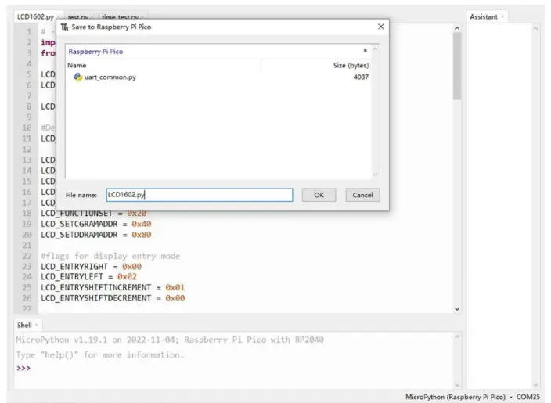The image size is (551, 403).
Task: Click the Python icon beside uart_common.py
Action: pos(77,77)
